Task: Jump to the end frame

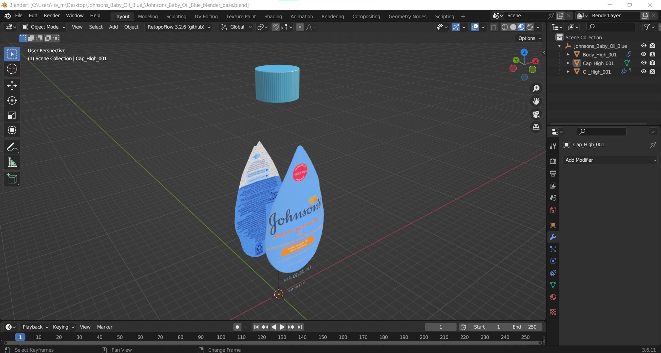Action: [300, 327]
